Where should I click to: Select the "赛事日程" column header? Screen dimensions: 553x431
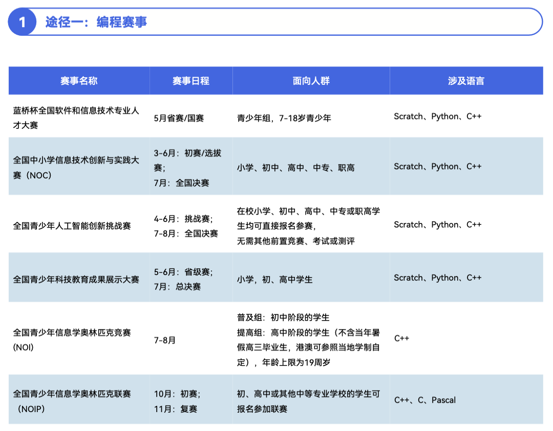190,80
